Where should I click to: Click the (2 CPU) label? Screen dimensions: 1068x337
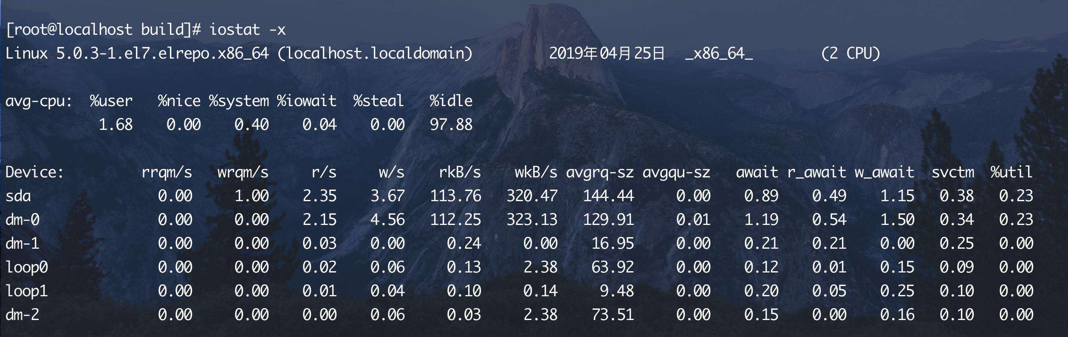point(851,53)
